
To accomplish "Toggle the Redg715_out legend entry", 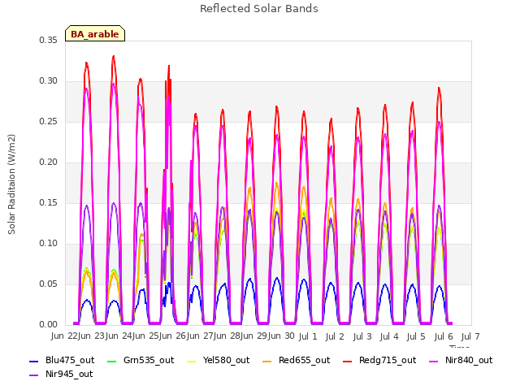I will 379,360.
